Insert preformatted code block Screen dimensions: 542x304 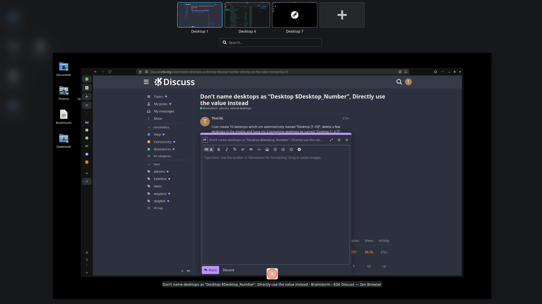[x=259, y=149]
